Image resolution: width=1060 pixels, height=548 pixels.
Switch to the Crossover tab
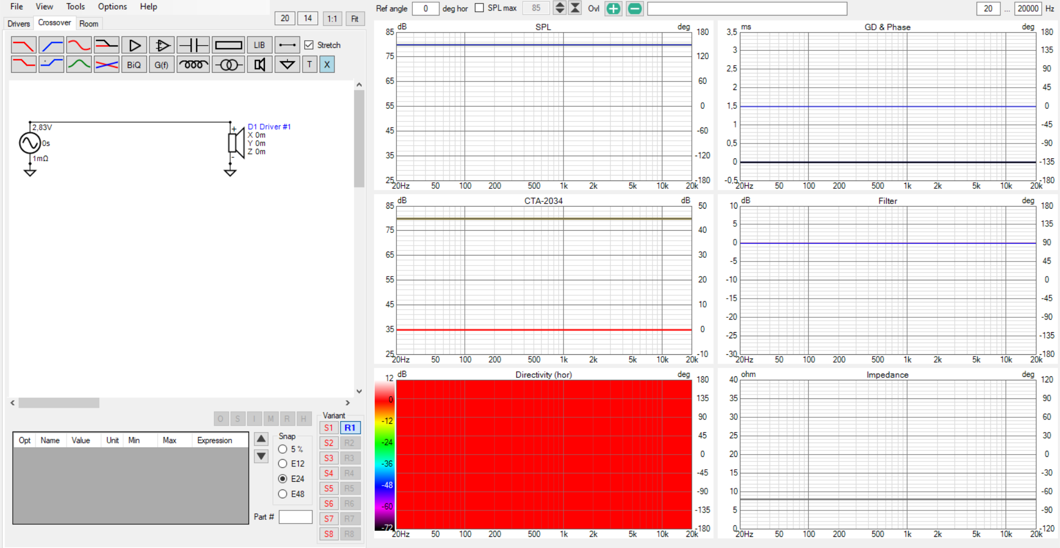pos(55,23)
